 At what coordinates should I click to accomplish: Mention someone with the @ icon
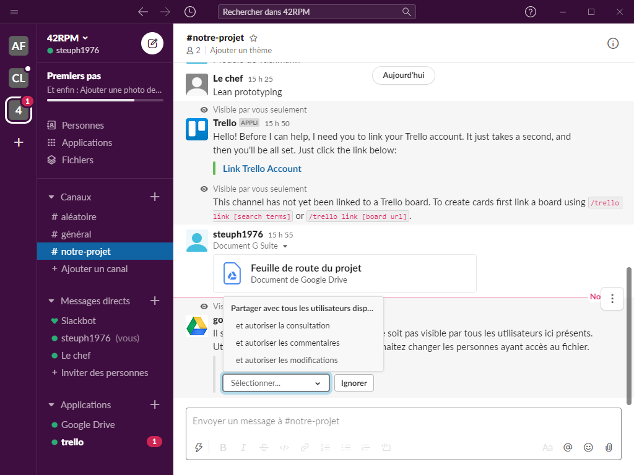(x=568, y=447)
